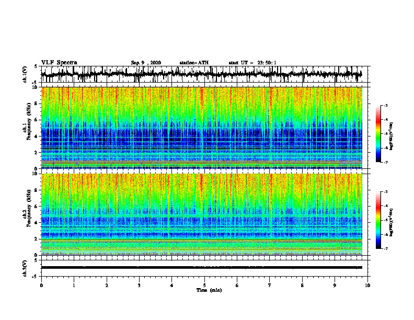The width and height of the screenshot is (414, 320).
Task: Click the log(PSD) label beside ch.1 color bar
Action: pos(392,136)
